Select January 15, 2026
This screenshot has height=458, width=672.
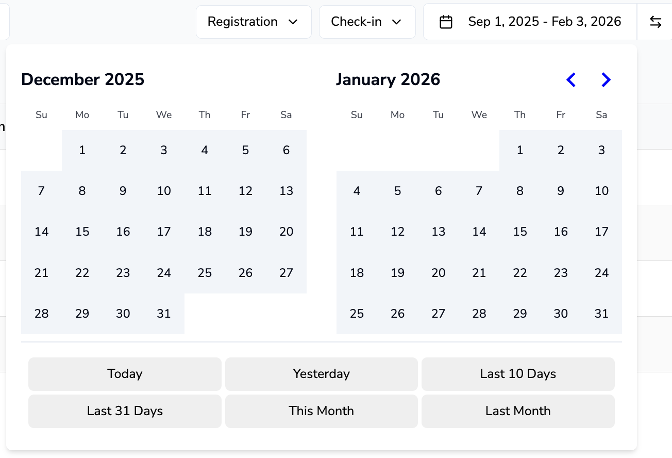click(x=520, y=232)
